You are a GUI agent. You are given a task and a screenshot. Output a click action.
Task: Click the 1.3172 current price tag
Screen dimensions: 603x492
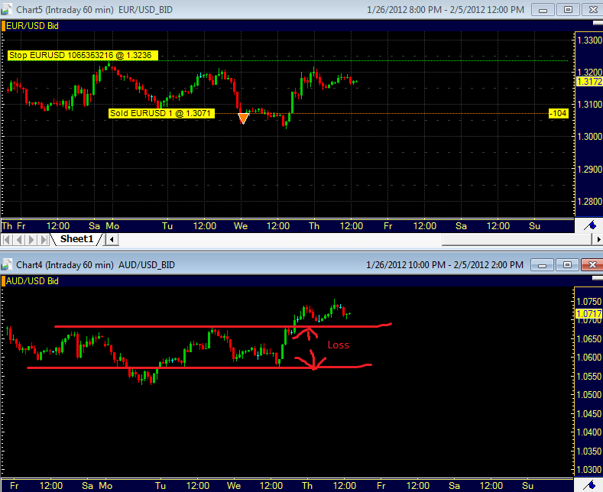pyautogui.click(x=589, y=82)
